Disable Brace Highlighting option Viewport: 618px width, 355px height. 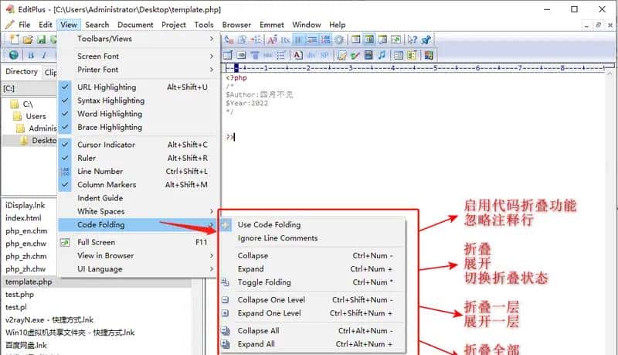click(139, 128)
